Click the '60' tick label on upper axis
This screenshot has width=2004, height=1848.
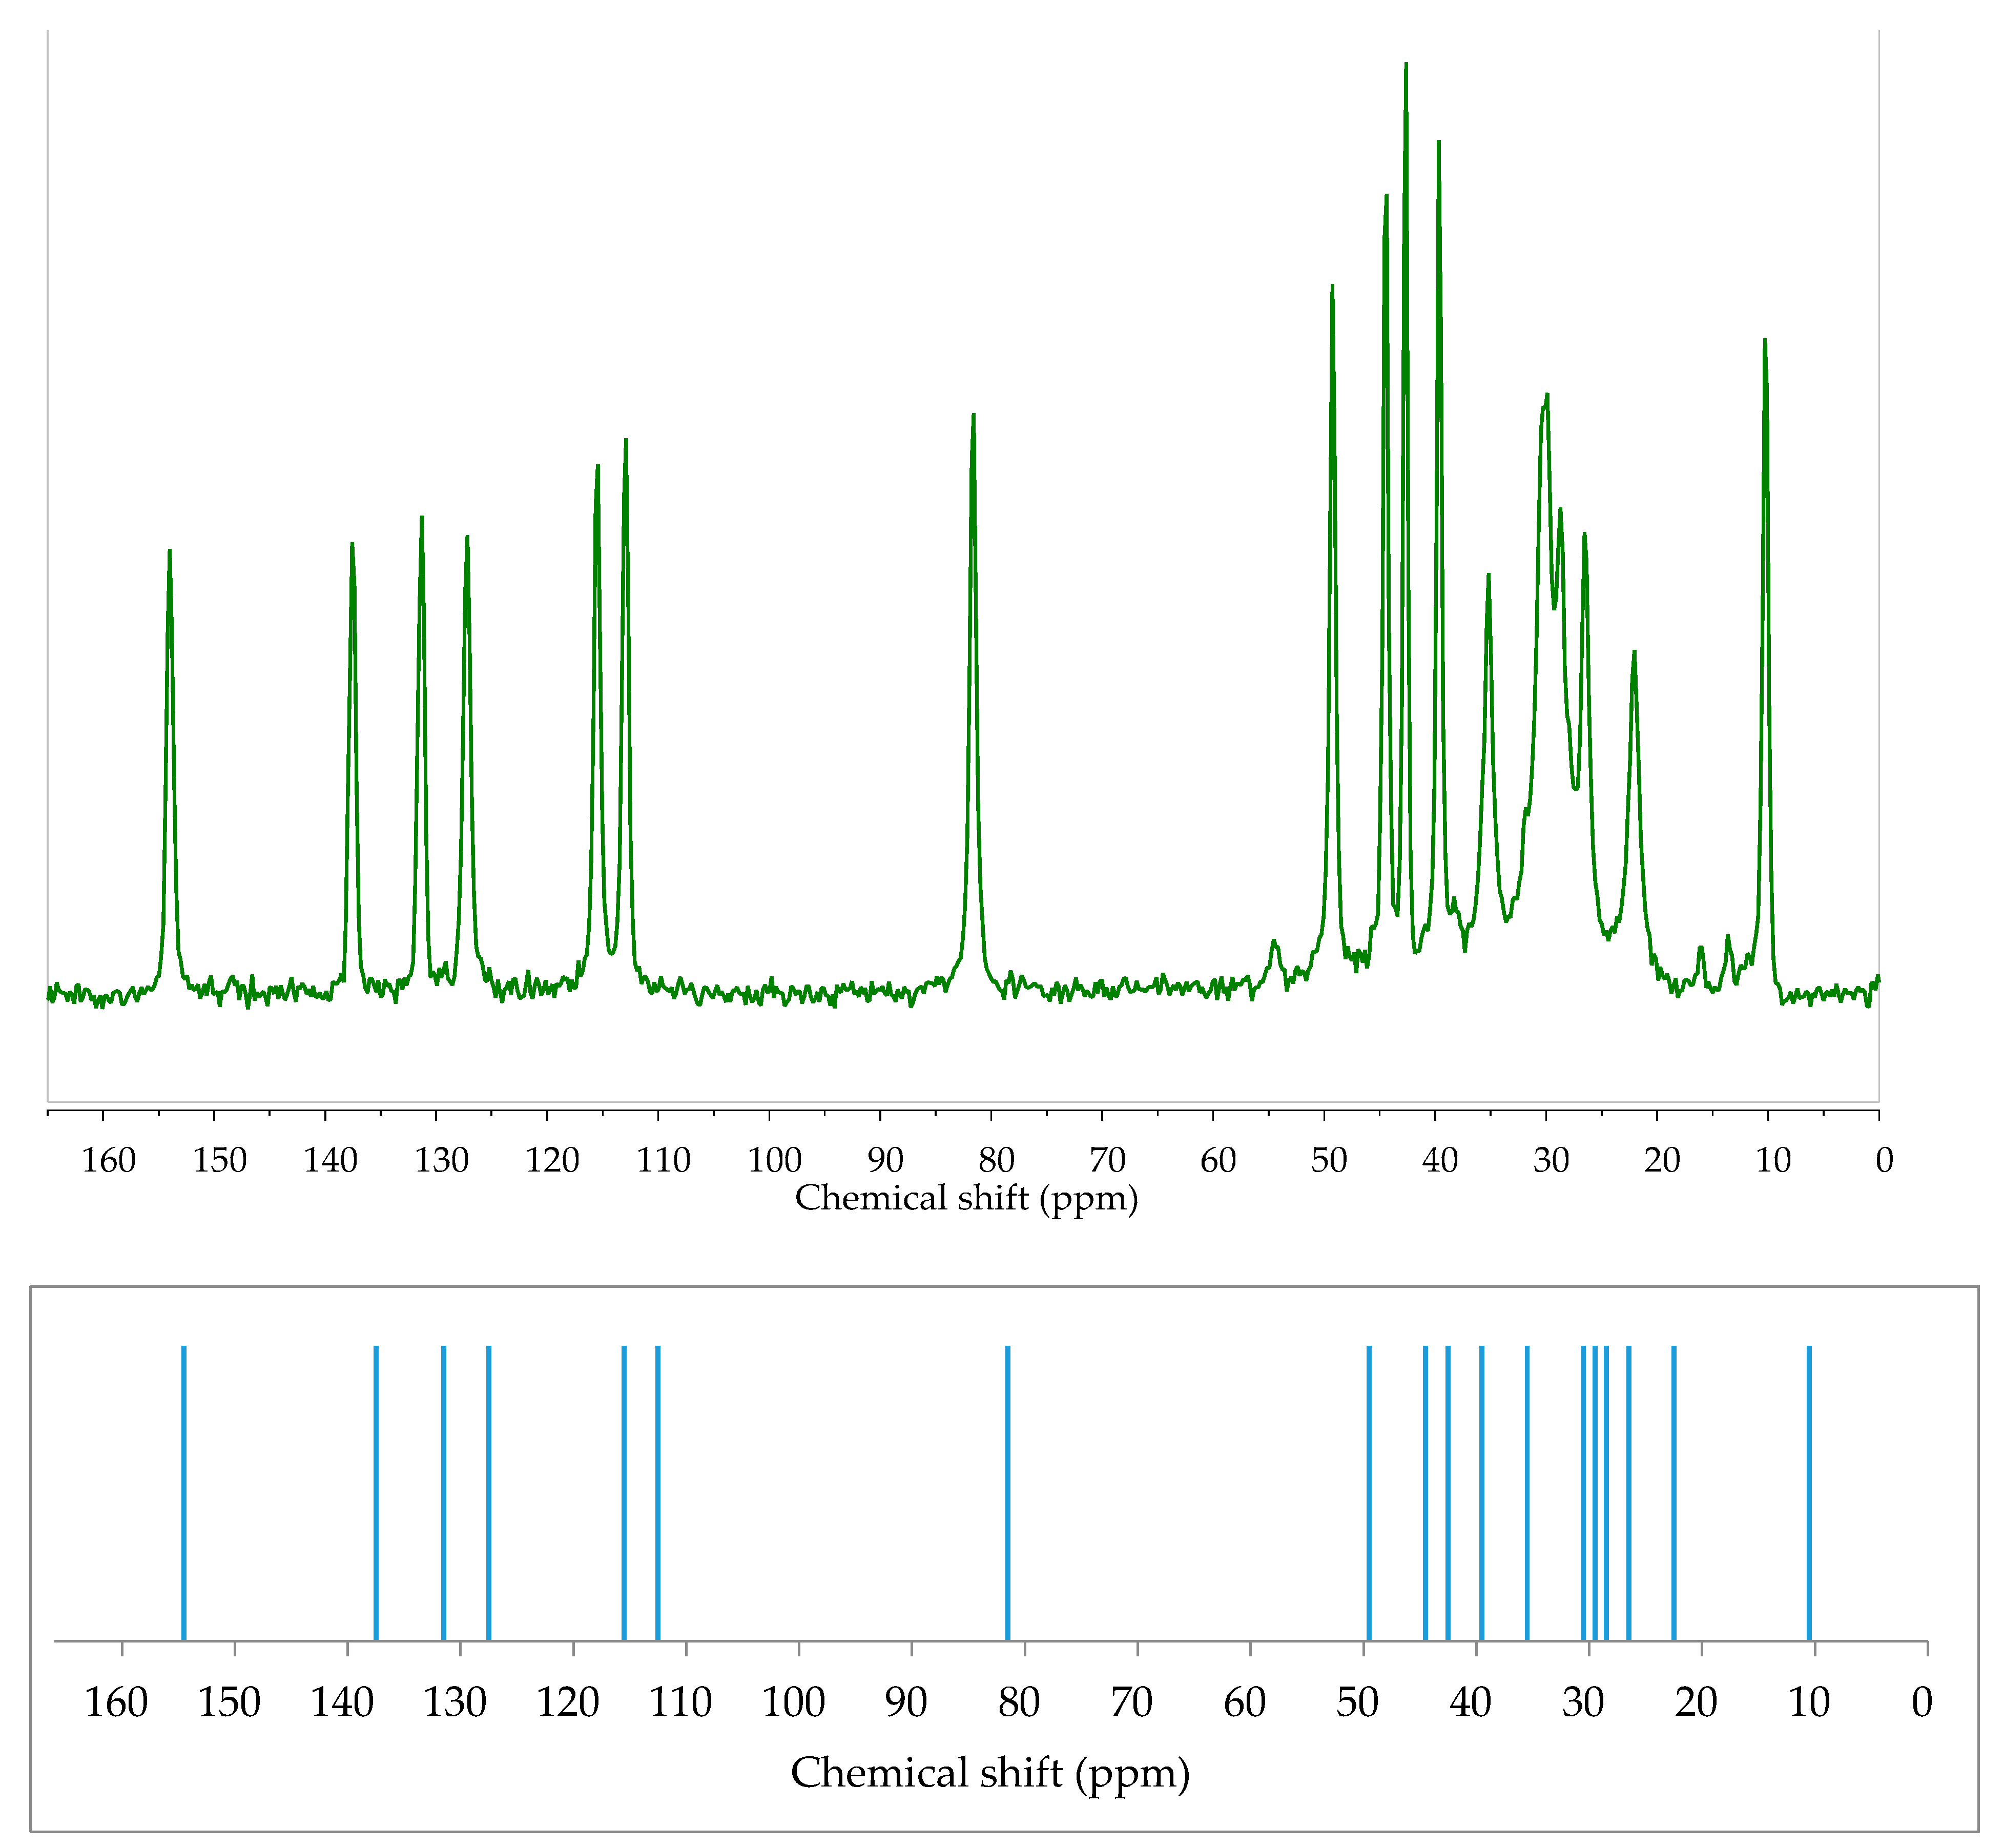click(x=1218, y=1160)
